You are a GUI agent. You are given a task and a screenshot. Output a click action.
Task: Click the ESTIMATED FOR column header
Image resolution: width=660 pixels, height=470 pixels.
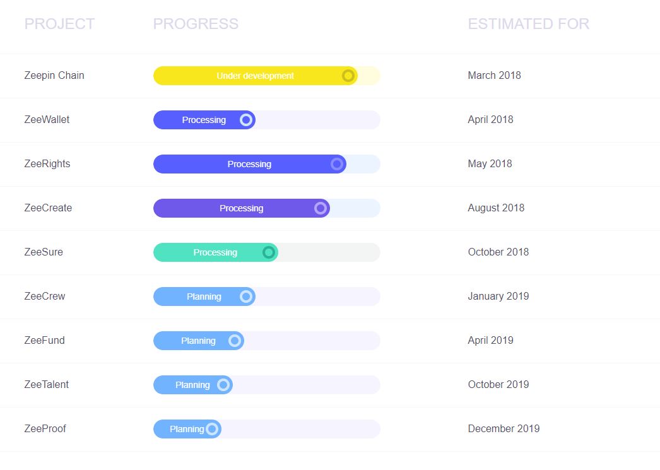(528, 24)
